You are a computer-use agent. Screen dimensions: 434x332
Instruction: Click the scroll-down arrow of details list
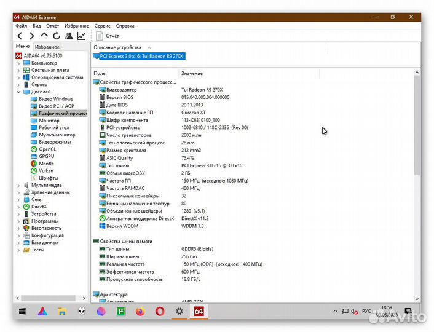[x=417, y=299]
